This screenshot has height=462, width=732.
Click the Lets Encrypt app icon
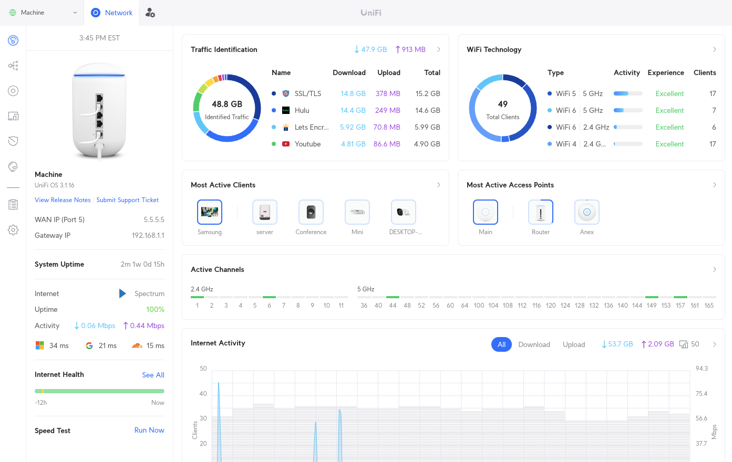pyautogui.click(x=286, y=127)
